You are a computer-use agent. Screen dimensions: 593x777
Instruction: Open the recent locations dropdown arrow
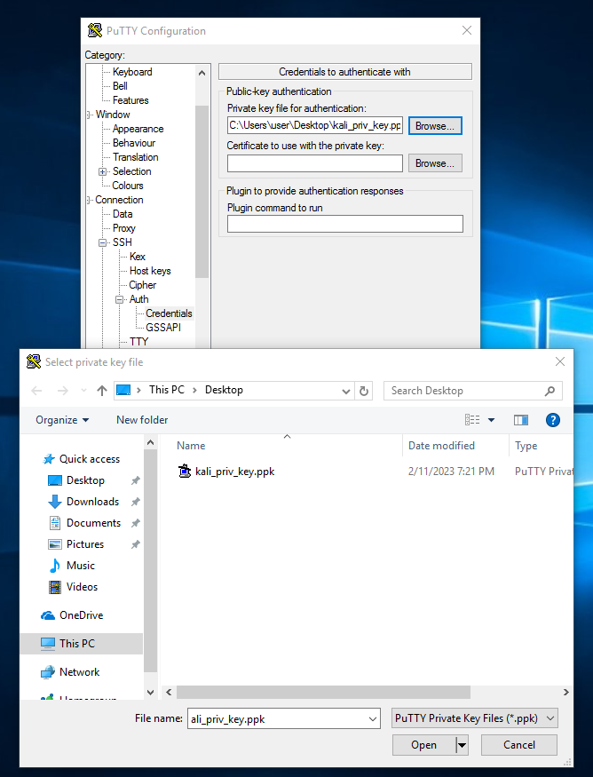(x=83, y=391)
